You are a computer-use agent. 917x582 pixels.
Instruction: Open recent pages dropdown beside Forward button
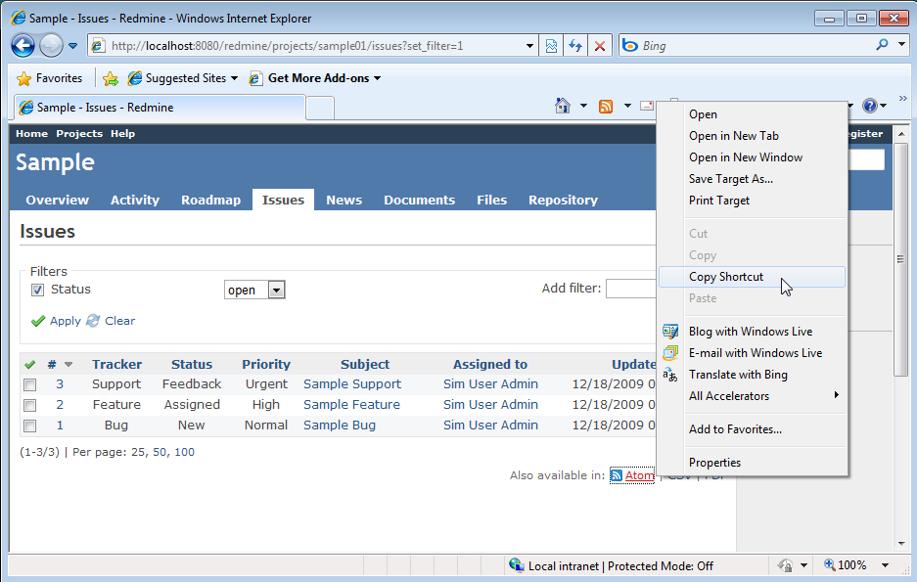73,46
